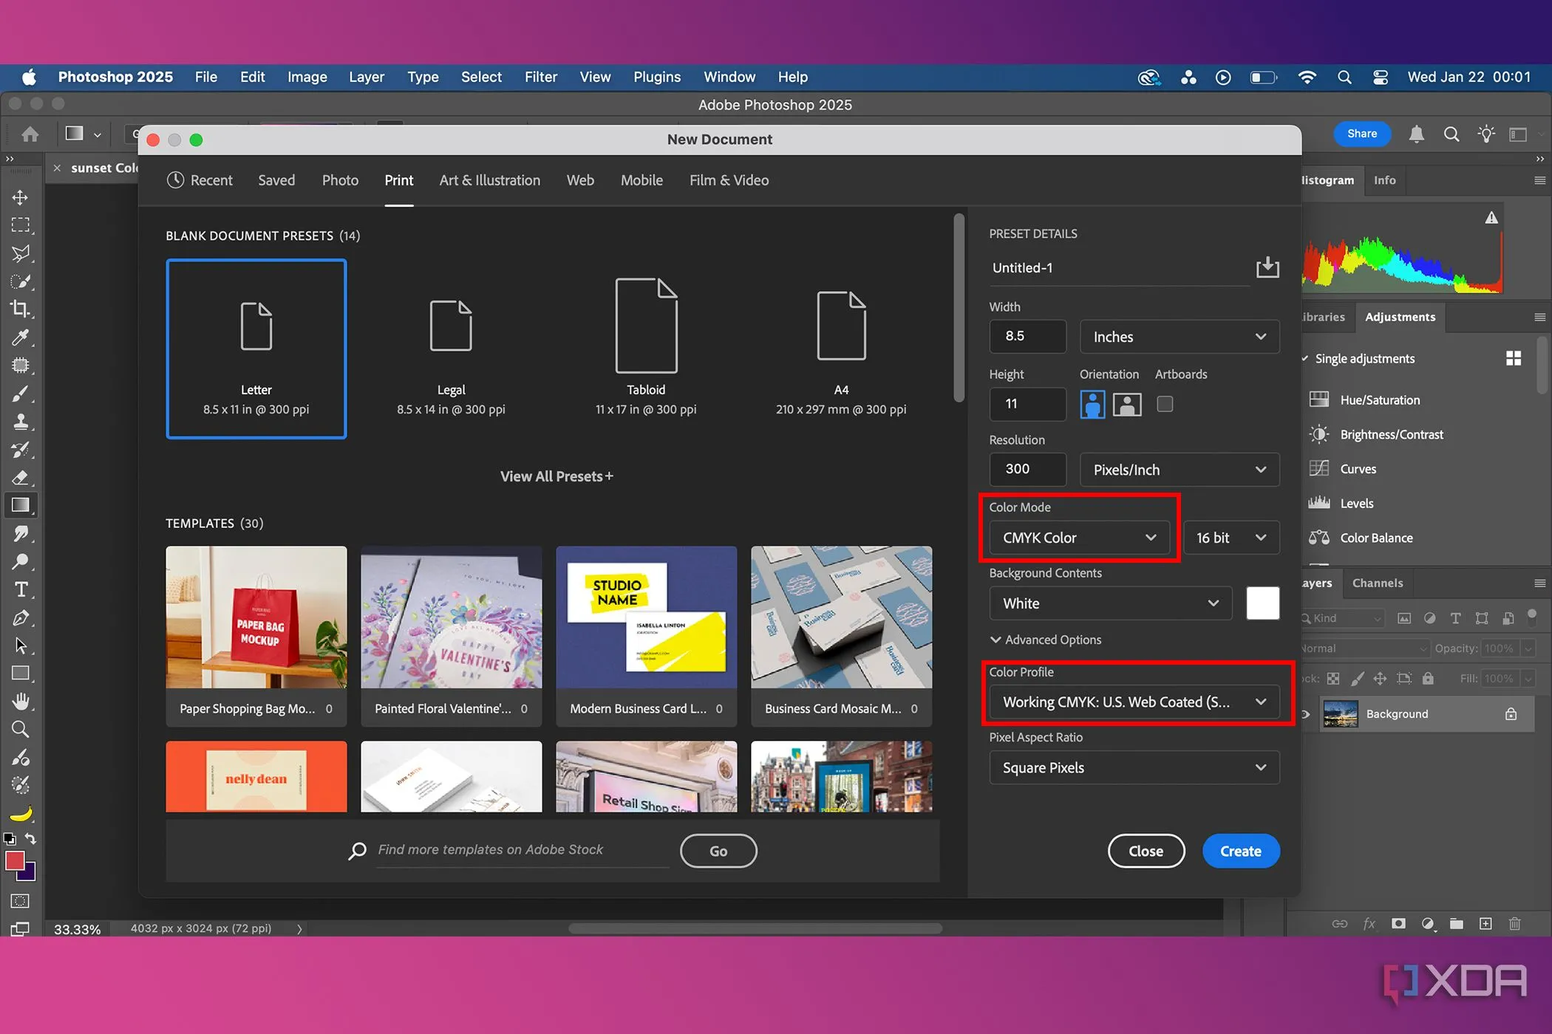This screenshot has width=1552, height=1034.
Task: Toggle Quick Mask mode
Action: pyautogui.click(x=20, y=901)
